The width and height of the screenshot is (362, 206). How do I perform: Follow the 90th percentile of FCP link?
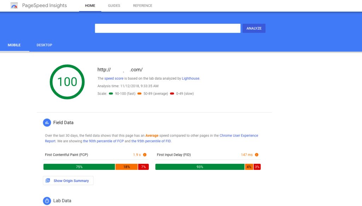click(104, 141)
